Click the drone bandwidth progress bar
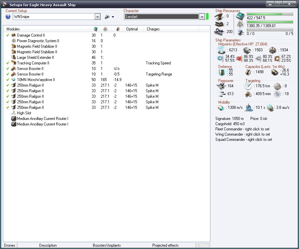This screenshot has height=249, width=299. pyautogui.click(x=270, y=30)
